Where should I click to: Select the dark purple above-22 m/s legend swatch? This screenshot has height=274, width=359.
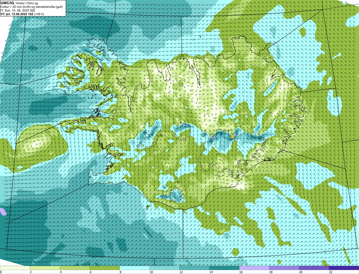click(344, 268)
